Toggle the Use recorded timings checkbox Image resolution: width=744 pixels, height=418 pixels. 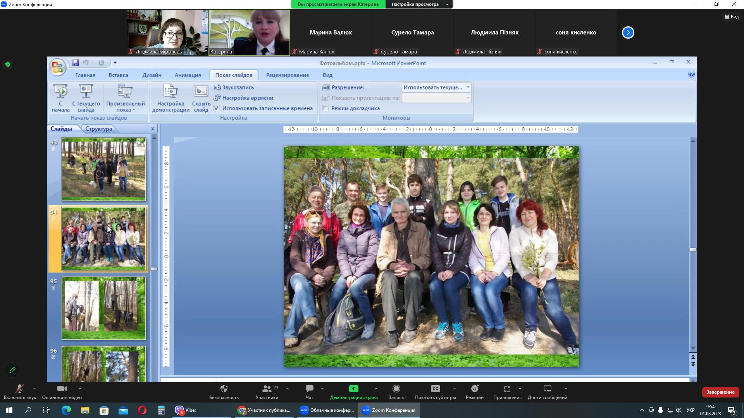(x=217, y=108)
